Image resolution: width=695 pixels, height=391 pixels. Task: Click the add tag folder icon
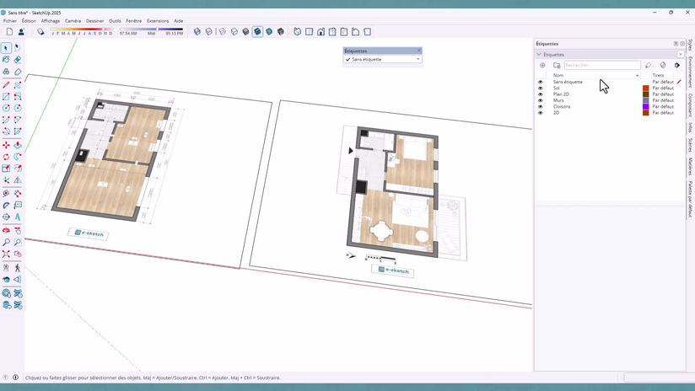pyautogui.click(x=557, y=65)
